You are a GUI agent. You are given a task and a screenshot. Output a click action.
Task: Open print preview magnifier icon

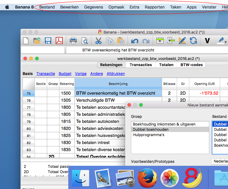pos(85,41)
